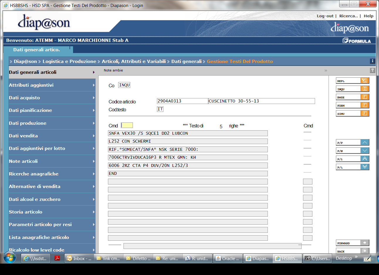Click text line 7006CTRV1VDUCA16P3 R MTEX

tap(188, 157)
